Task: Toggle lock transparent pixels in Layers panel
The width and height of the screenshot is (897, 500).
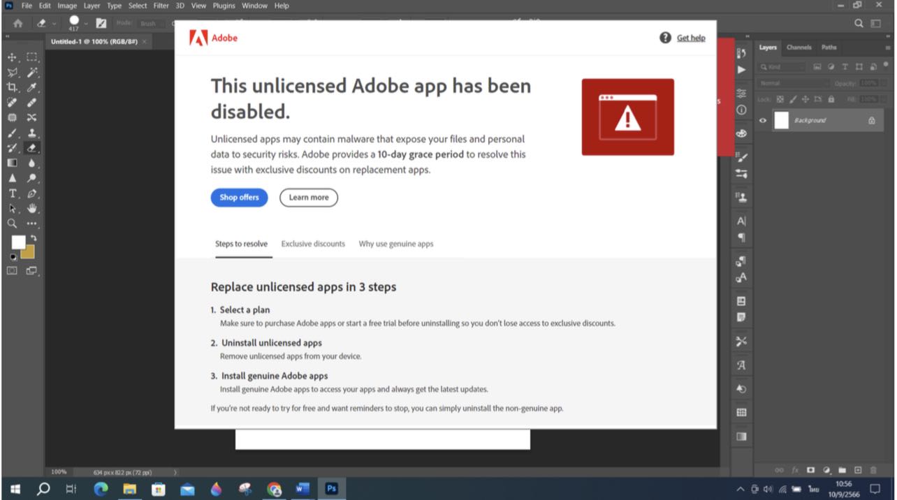Action: click(x=780, y=99)
